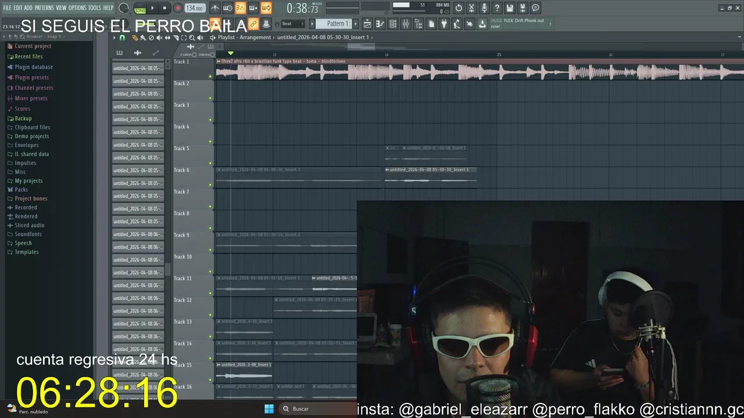Toggle the orange link multi-link icon
The width and height of the screenshot is (744, 418).
253,24
